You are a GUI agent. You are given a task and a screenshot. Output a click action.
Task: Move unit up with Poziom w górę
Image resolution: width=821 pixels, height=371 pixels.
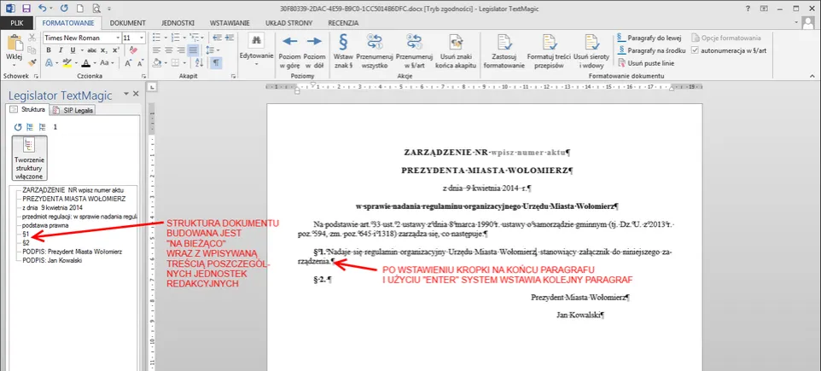(289, 51)
